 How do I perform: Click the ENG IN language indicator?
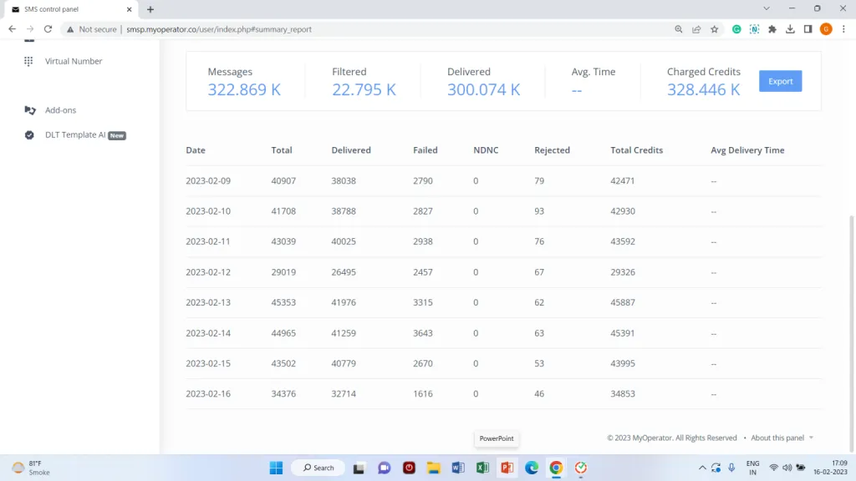(x=753, y=468)
